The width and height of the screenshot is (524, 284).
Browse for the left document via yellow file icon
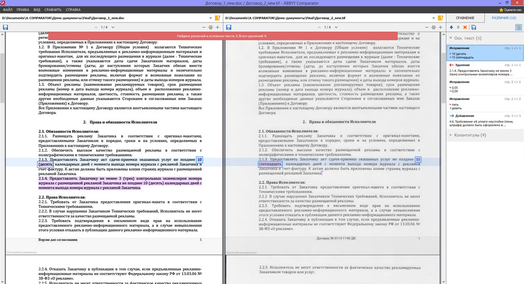pyautogui.click(x=217, y=18)
